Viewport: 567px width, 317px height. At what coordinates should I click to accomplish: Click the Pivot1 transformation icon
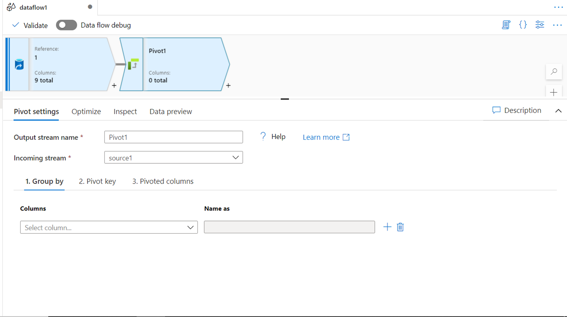tap(133, 64)
